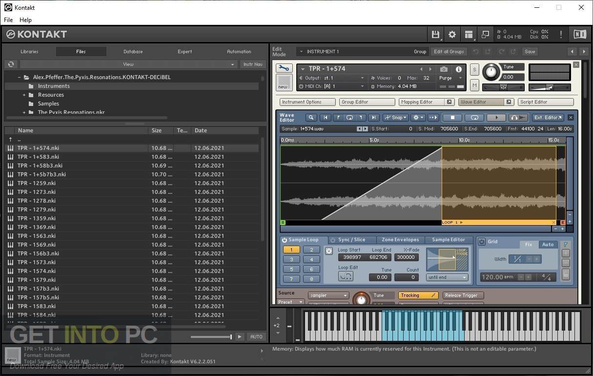Open the INSTRUMENT 1 group dropdown
The width and height of the screenshot is (593, 376).
(363, 51)
